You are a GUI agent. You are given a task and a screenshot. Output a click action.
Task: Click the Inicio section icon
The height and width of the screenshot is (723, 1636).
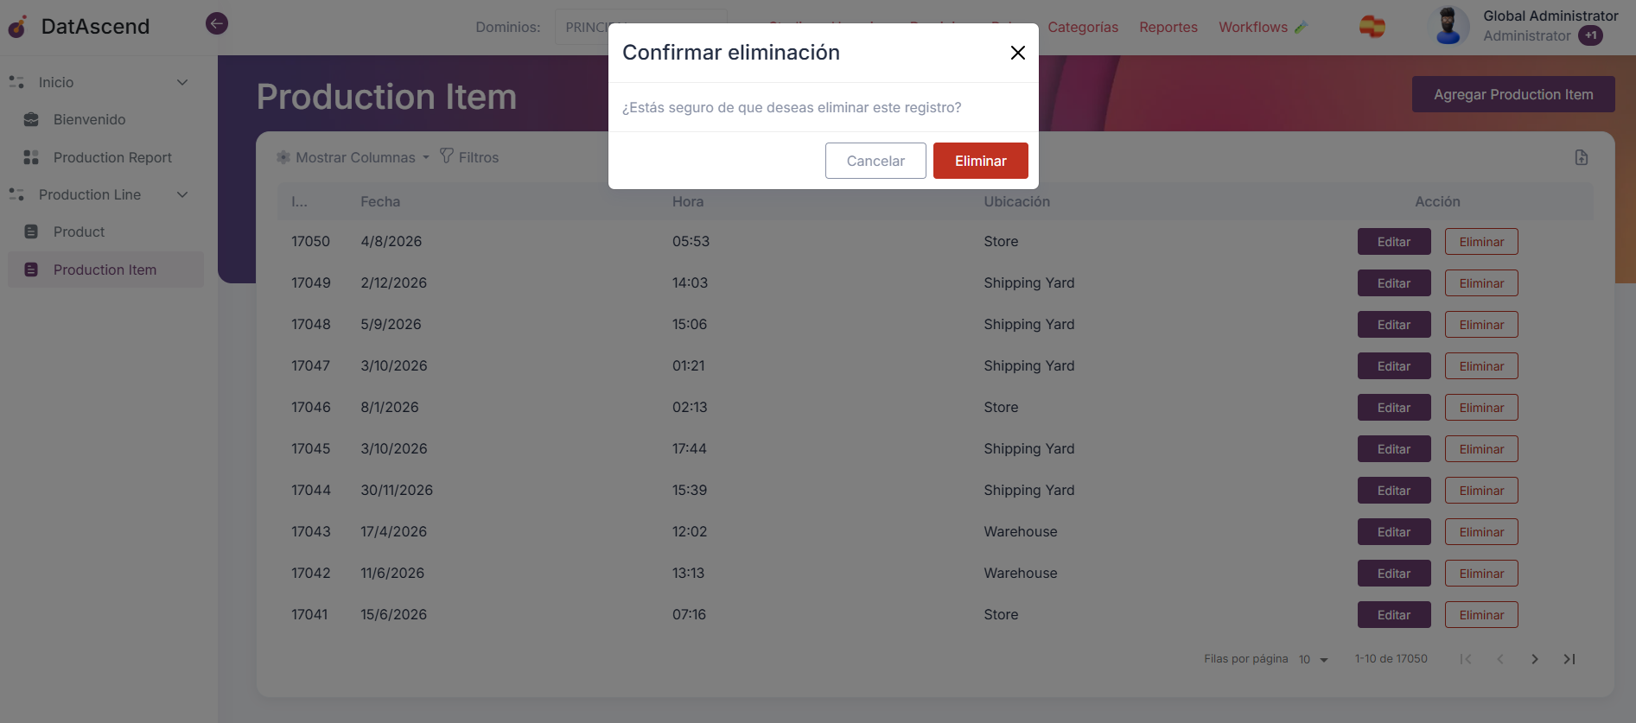coord(16,82)
